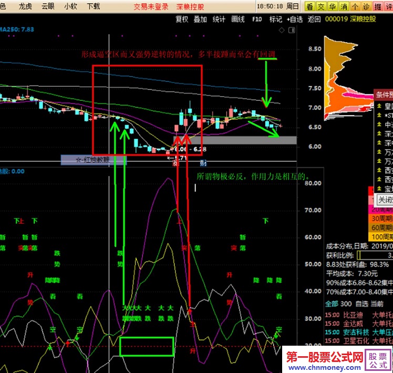Open the 云眼 menu
The image size is (393, 373).
point(48,6)
